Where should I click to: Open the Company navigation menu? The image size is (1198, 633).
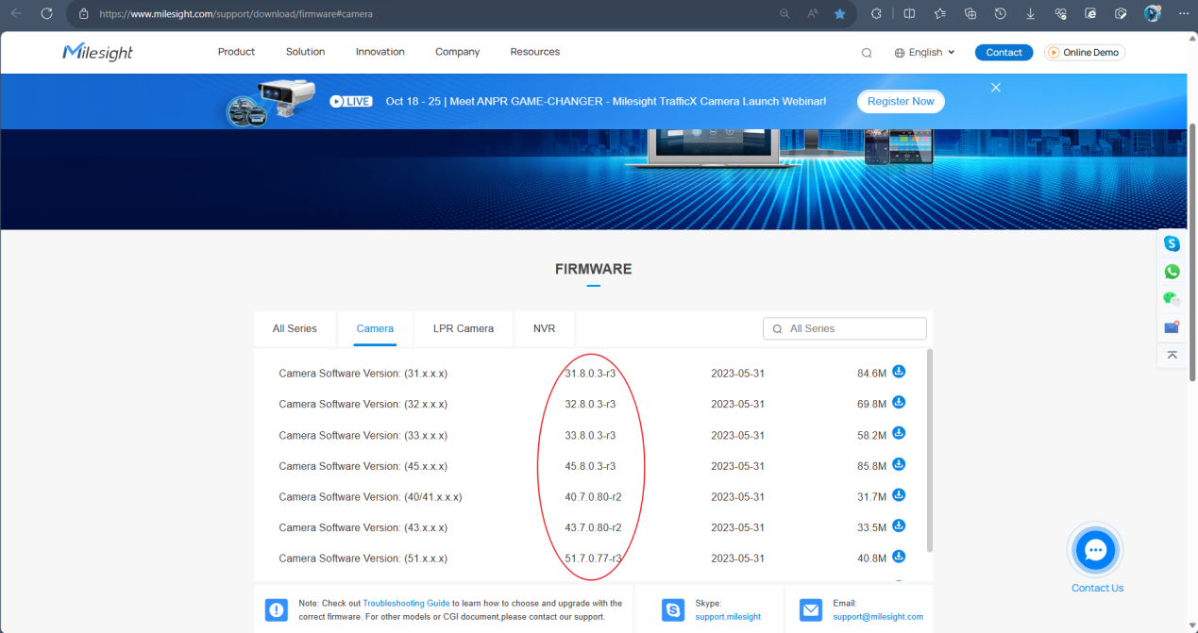457,52
